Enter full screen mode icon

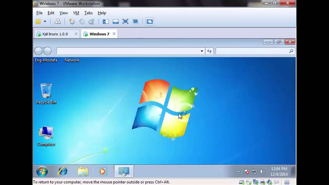125,22
